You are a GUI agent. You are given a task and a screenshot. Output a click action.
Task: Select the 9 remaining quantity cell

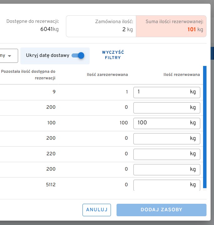pos(54,92)
